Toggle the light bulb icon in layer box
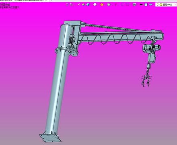 [158, 5]
